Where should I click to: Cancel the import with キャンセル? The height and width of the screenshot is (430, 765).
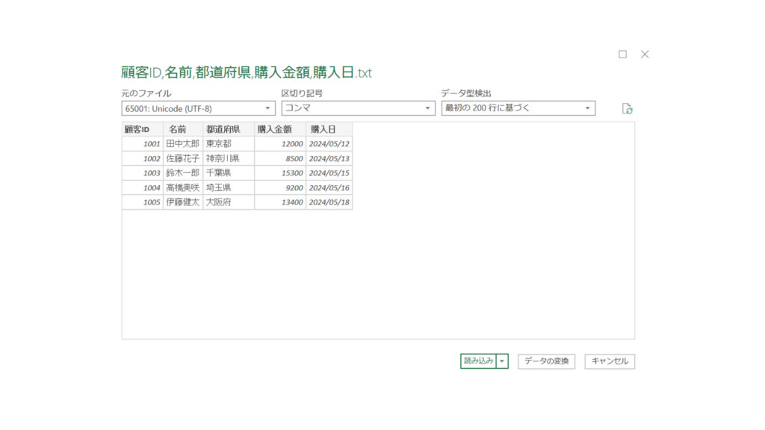pos(610,361)
